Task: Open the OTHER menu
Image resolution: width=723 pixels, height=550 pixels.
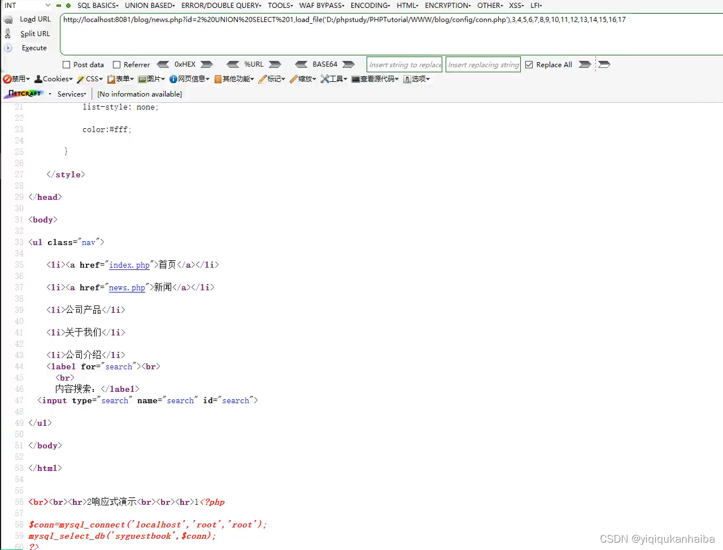Action: (490, 6)
